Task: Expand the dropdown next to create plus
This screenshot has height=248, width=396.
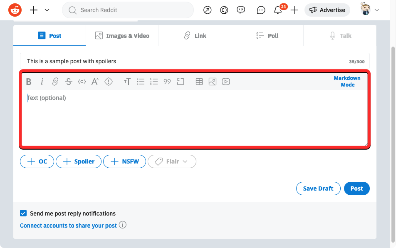Action: tap(47, 10)
